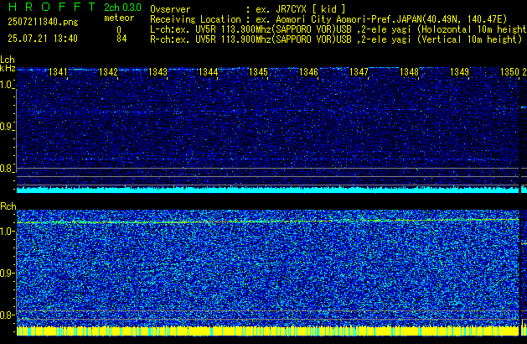
Task: Click the timestamp 25.07.21 13:40
Action: coord(43,39)
